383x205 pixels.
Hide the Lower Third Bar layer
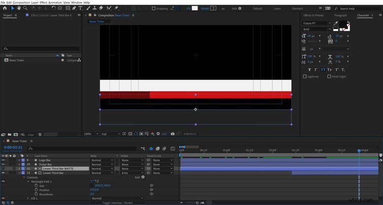(3, 173)
